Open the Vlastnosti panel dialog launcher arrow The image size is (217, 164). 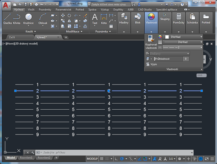coord(201,69)
